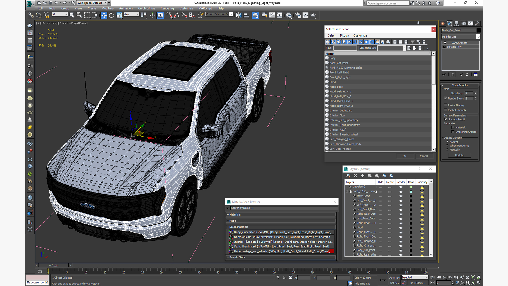508x286 pixels.
Task: Click OK in Select From Scene dialog
Action: coord(405,156)
